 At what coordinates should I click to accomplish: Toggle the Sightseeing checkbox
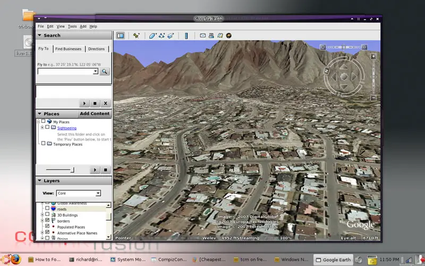point(47,127)
